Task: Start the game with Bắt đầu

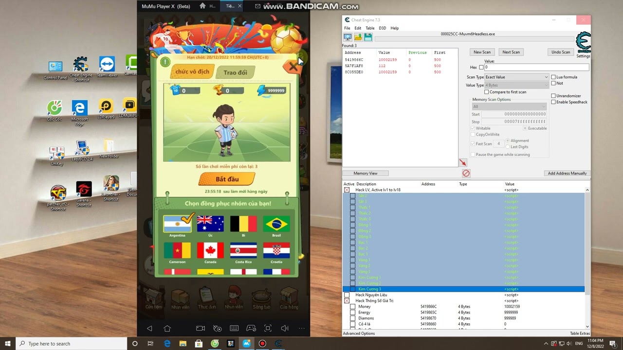Action: coord(227,179)
